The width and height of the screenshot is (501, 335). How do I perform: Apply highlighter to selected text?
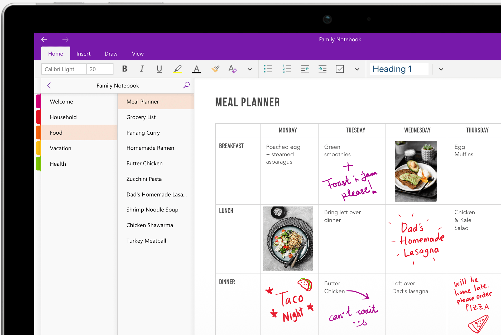click(x=178, y=69)
